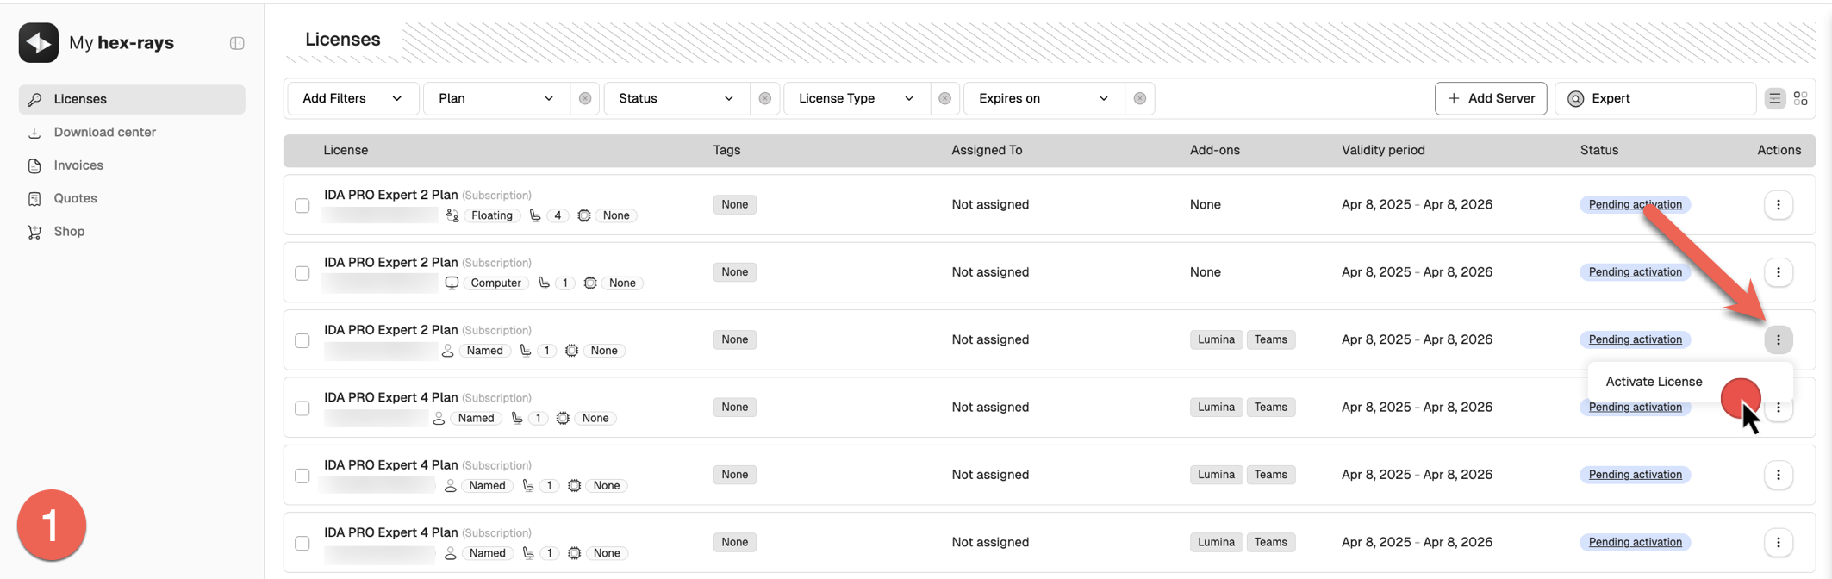
Task: Choose Activate License from the menu
Action: coord(1653,382)
